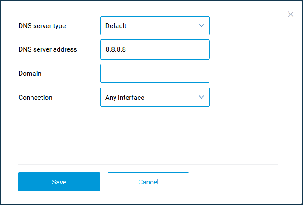The width and height of the screenshot is (303, 205).
Task: Close the DNS dialog with the X icon
Action: click(291, 14)
